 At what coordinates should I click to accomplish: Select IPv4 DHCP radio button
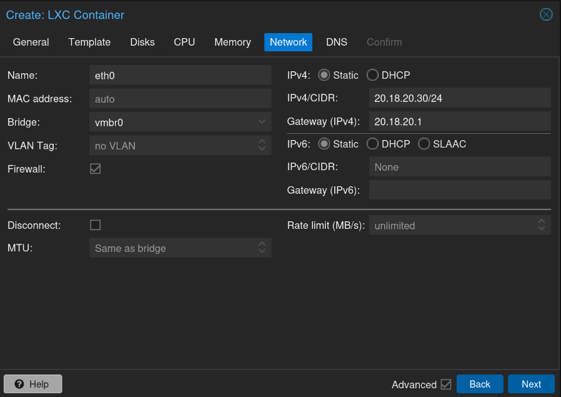(372, 75)
